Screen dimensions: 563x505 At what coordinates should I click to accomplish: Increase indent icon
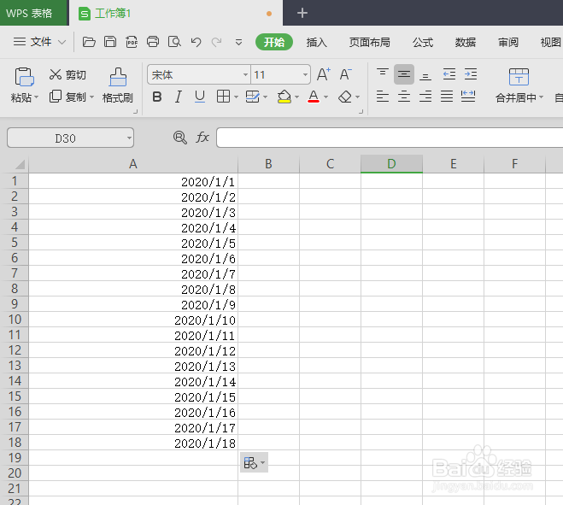pyautogui.click(x=471, y=74)
